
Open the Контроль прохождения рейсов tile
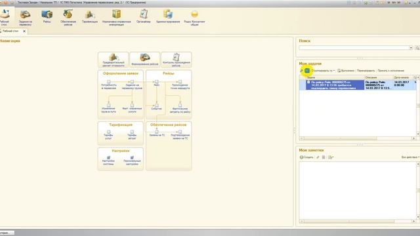tap(177, 60)
